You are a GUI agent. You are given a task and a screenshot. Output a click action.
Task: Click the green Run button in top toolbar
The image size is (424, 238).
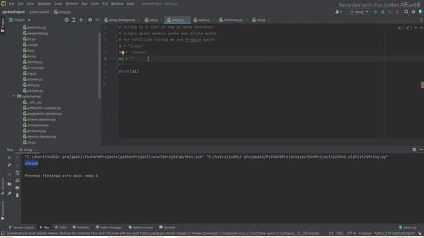pyautogui.click(x=376, y=12)
